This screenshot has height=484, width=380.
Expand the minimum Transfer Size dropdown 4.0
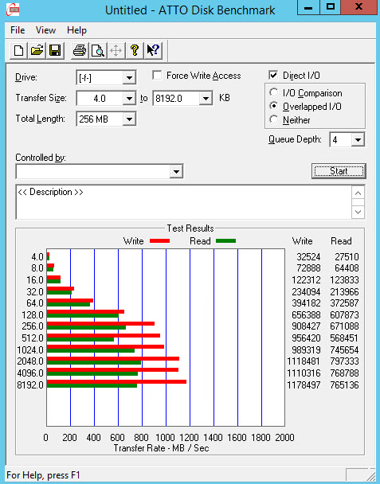coord(129,99)
